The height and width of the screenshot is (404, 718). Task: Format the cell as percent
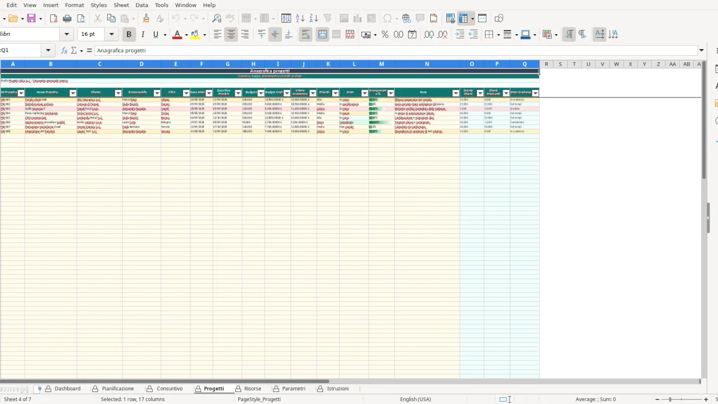(x=385, y=35)
